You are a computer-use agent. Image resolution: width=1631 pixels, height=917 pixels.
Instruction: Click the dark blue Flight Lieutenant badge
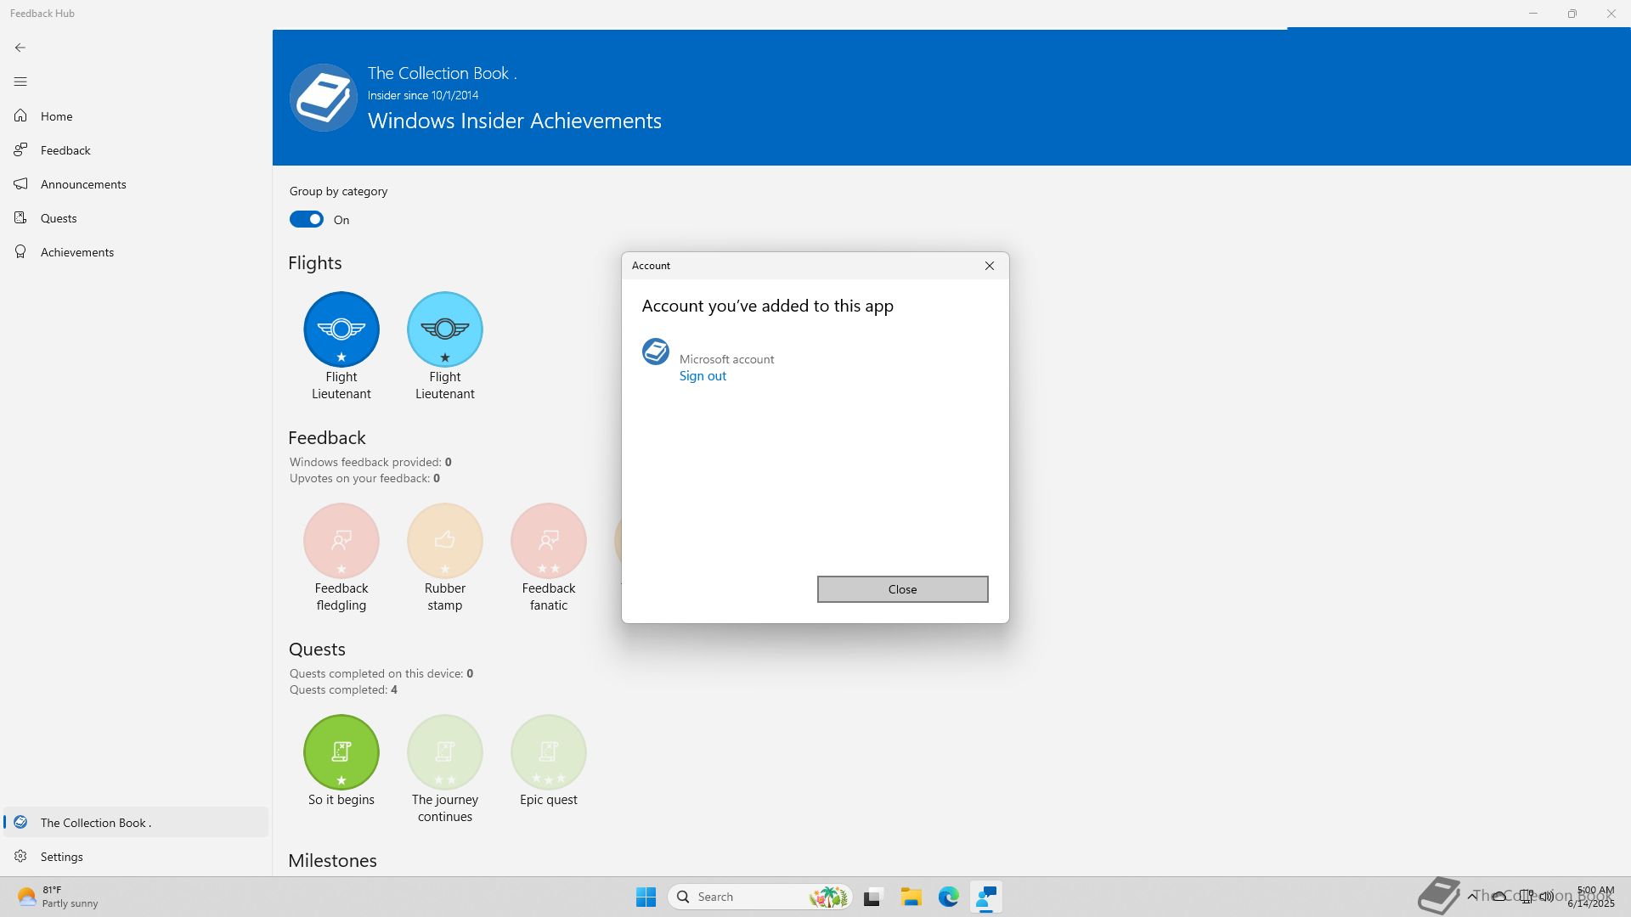tap(341, 329)
